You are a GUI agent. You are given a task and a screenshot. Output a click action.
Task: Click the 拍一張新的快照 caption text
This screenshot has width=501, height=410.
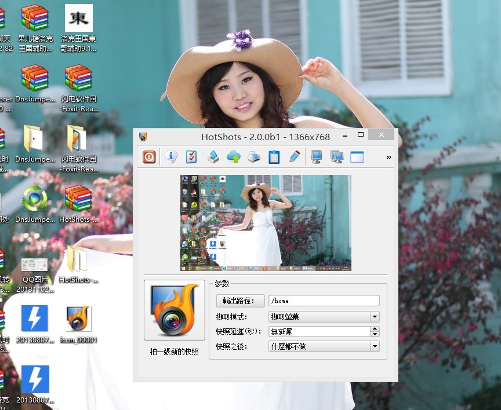(175, 352)
